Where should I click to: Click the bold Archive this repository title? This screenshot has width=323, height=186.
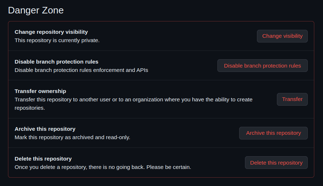(x=45, y=129)
